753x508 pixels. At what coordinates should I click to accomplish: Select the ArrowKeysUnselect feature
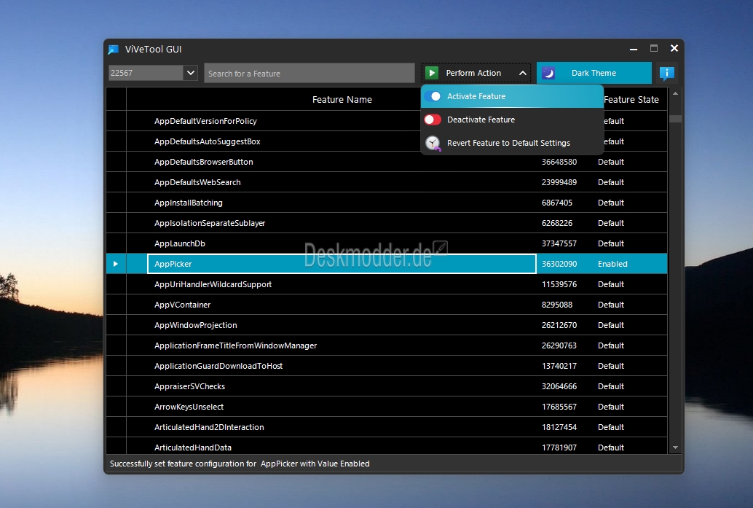point(189,407)
